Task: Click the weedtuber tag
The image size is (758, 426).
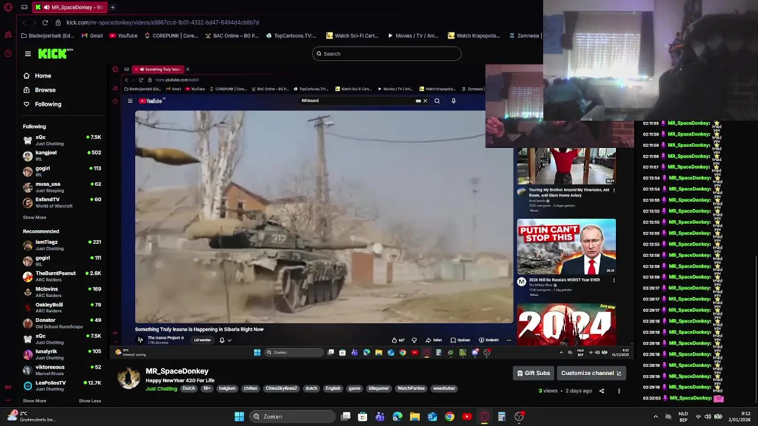Action: coord(444,389)
